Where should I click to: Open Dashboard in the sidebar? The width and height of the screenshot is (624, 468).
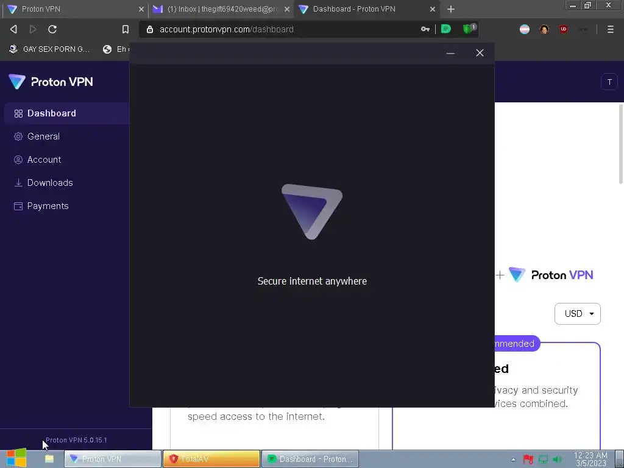pyautogui.click(x=66, y=113)
